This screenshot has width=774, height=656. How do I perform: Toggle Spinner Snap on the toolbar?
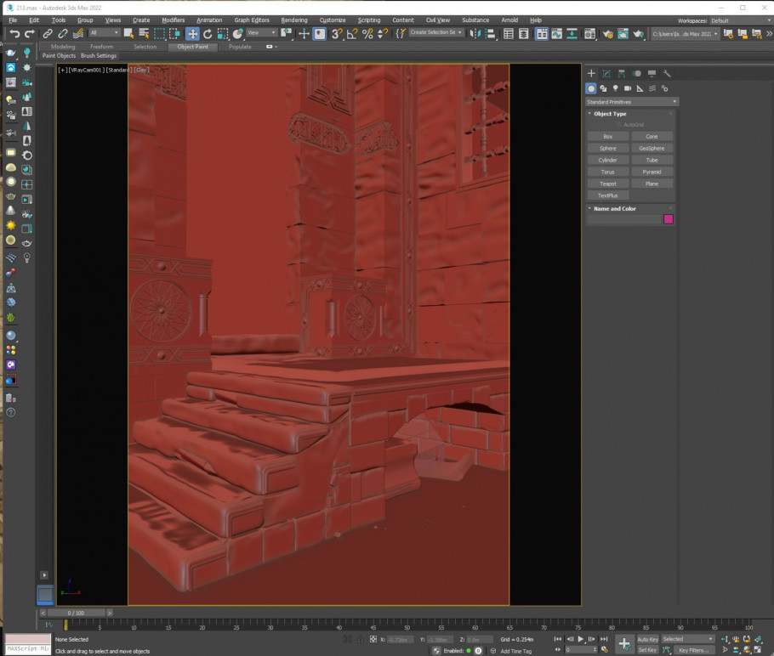click(383, 33)
